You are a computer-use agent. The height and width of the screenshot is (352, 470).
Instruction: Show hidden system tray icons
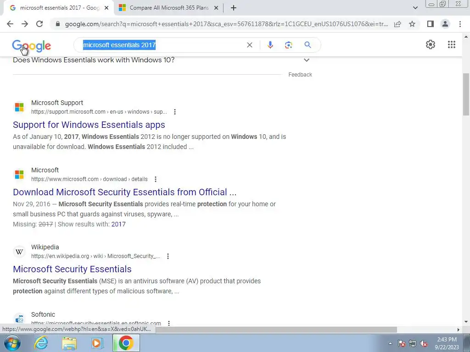point(390,343)
